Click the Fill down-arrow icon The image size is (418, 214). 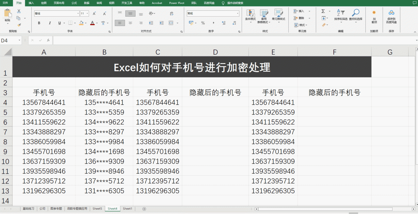[323, 18]
